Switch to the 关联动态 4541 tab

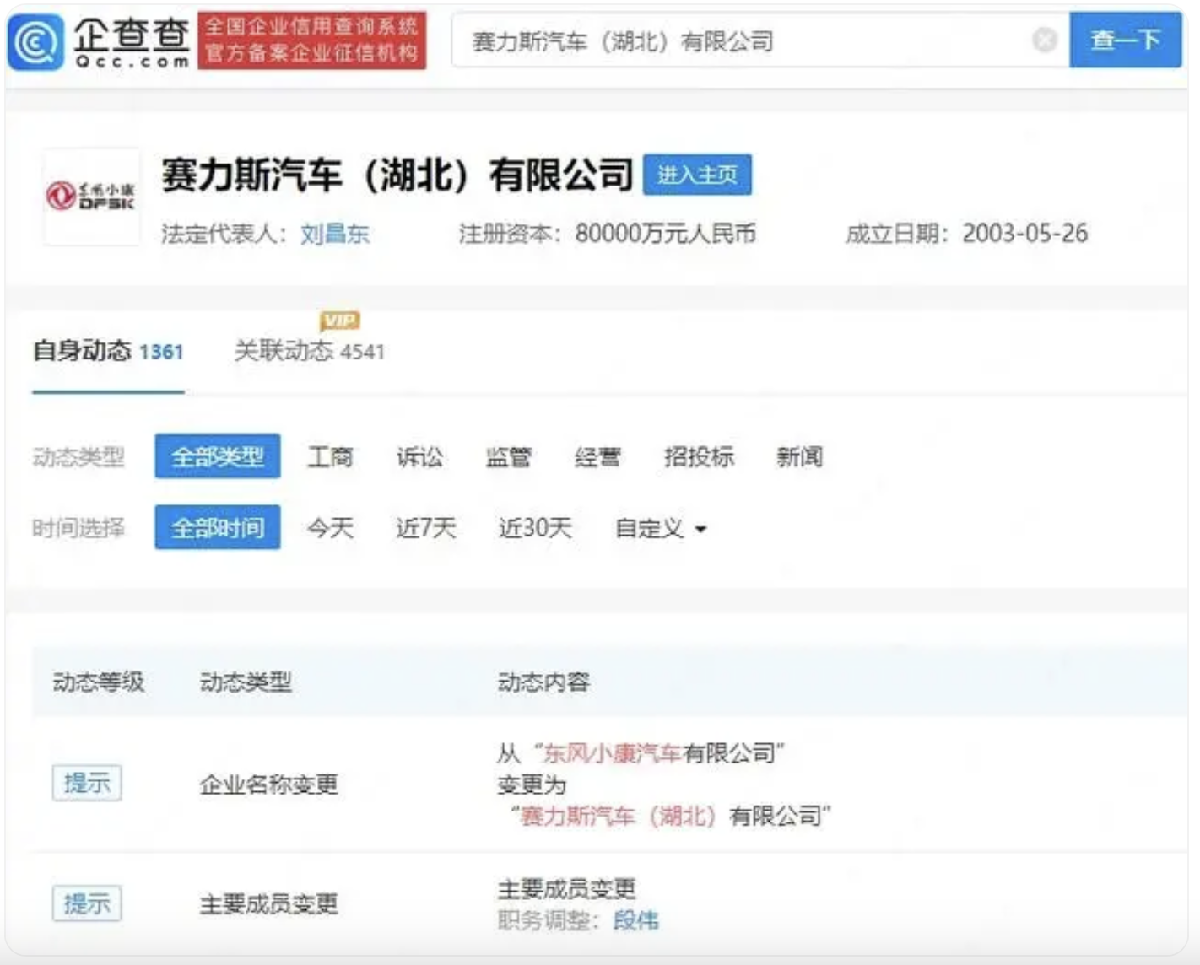(309, 351)
